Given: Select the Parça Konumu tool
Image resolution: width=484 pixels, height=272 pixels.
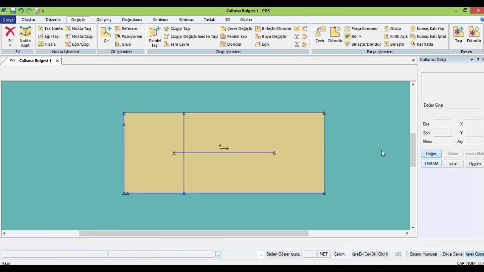Looking at the screenshot, I should pyautogui.click(x=361, y=29).
